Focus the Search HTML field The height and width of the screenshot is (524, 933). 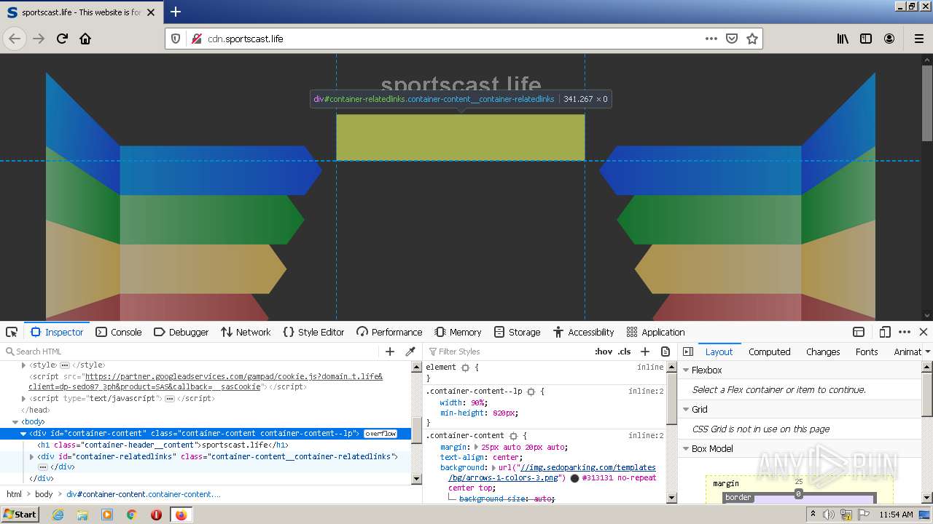[x=190, y=352]
